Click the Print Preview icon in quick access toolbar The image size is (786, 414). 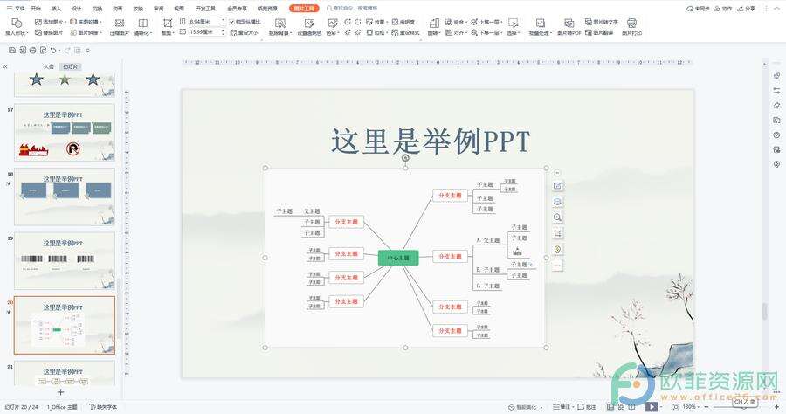43,50
